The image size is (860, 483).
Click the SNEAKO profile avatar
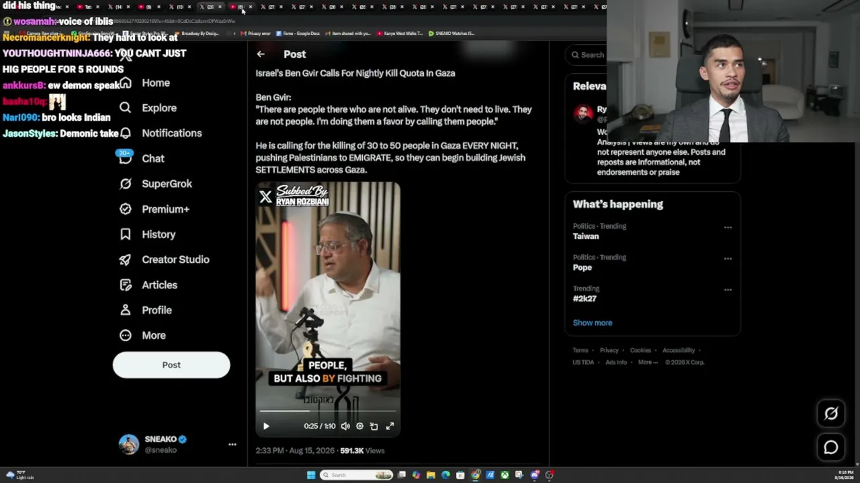(129, 444)
